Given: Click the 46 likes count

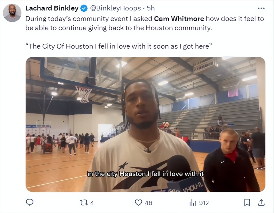Looking at the screenshot, I should [x=148, y=203].
